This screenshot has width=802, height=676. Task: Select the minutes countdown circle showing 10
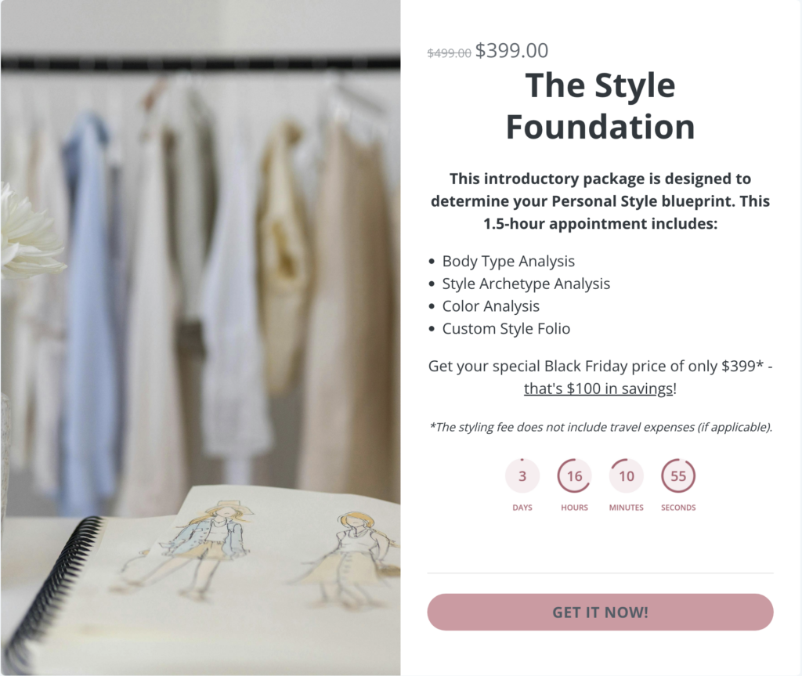(626, 476)
